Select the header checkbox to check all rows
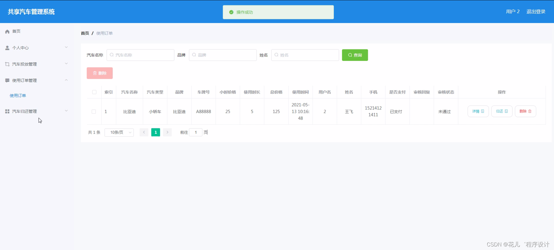 click(x=94, y=92)
